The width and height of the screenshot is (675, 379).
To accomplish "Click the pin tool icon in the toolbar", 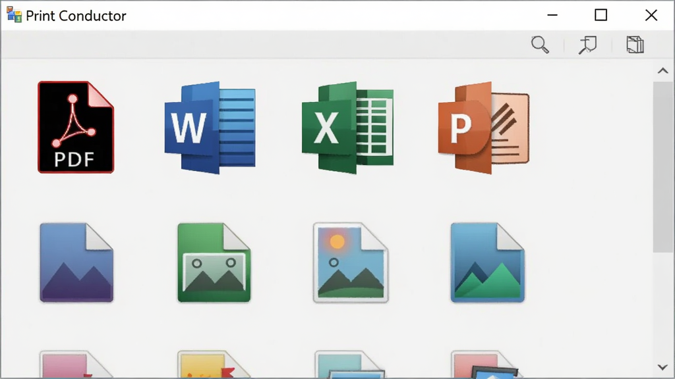I will (x=587, y=45).
